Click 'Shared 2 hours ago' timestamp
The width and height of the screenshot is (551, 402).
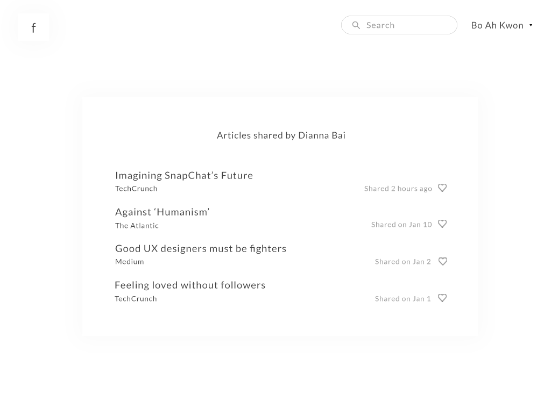[x=398, y=189]
